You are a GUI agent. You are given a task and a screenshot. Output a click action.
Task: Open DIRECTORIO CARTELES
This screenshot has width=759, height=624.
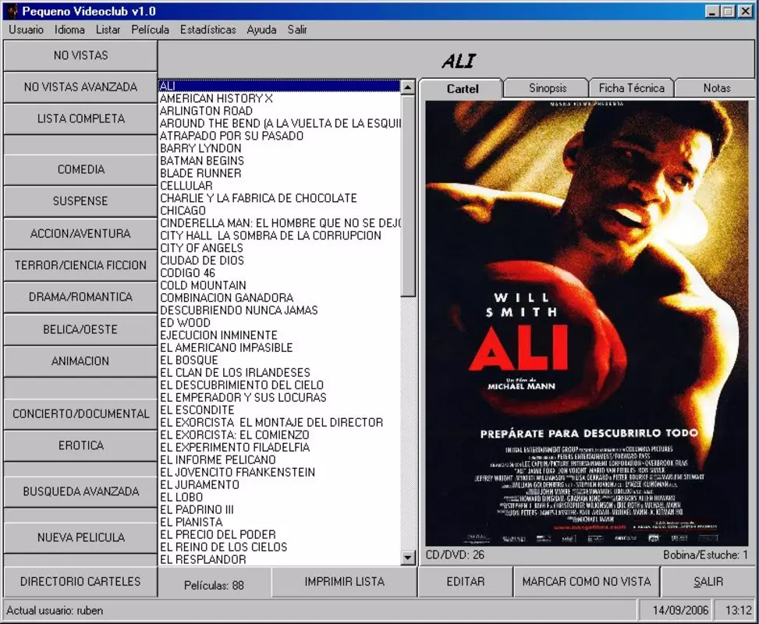click(x=80, y=581)
